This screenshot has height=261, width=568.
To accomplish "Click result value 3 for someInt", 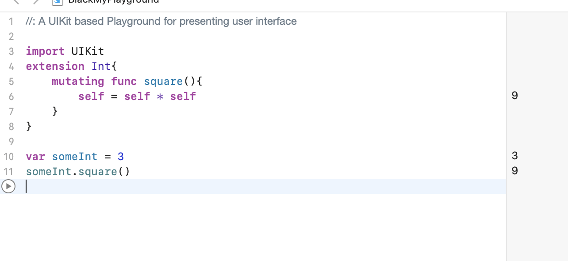I will tap(514, 156).
